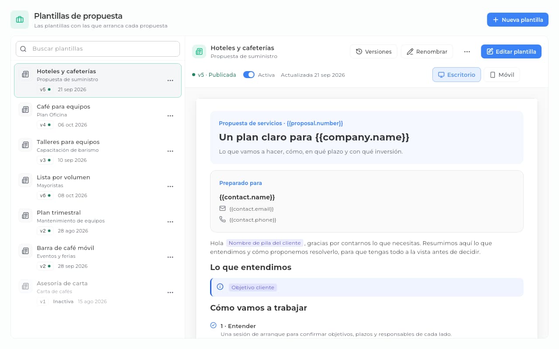559x349 pixels.
Task: Click the document icon of Café para equipos
Action: (25, 109)
